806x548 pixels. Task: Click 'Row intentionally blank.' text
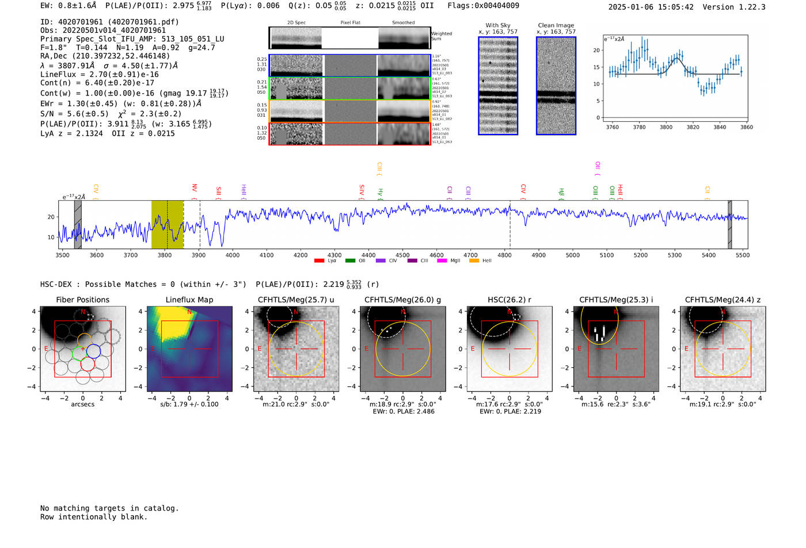click(x=94, y=516)
